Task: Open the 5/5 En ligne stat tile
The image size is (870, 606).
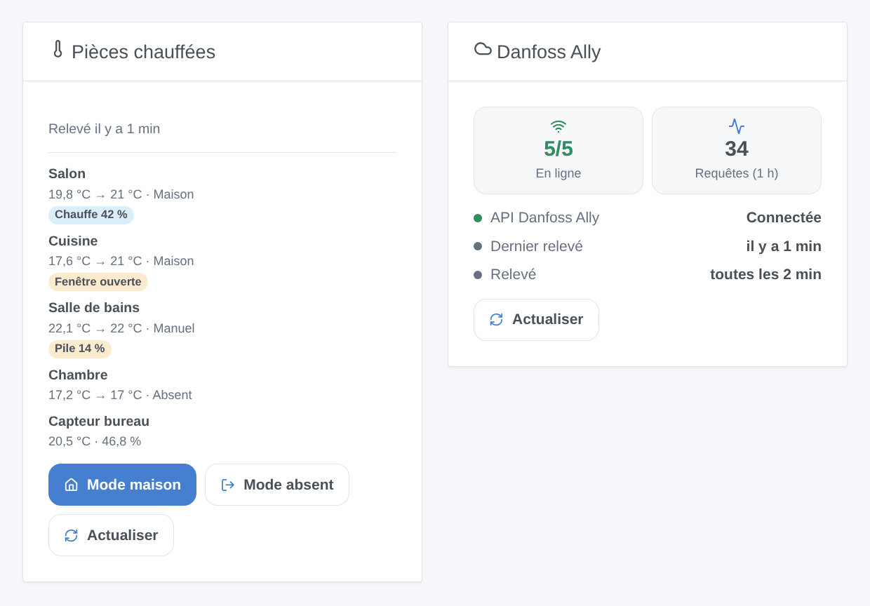Action: (558, 150)
